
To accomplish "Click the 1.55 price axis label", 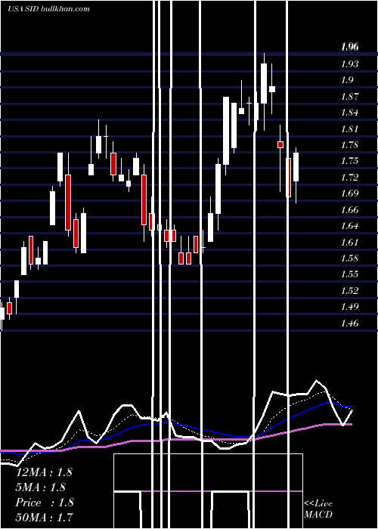I will (x=349, y=274).
